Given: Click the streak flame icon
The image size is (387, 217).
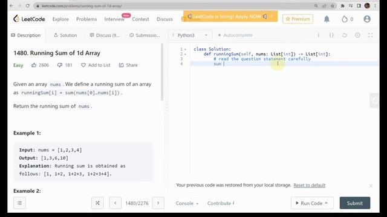Looking at the screenshot, I should click(x=345, y=19).
